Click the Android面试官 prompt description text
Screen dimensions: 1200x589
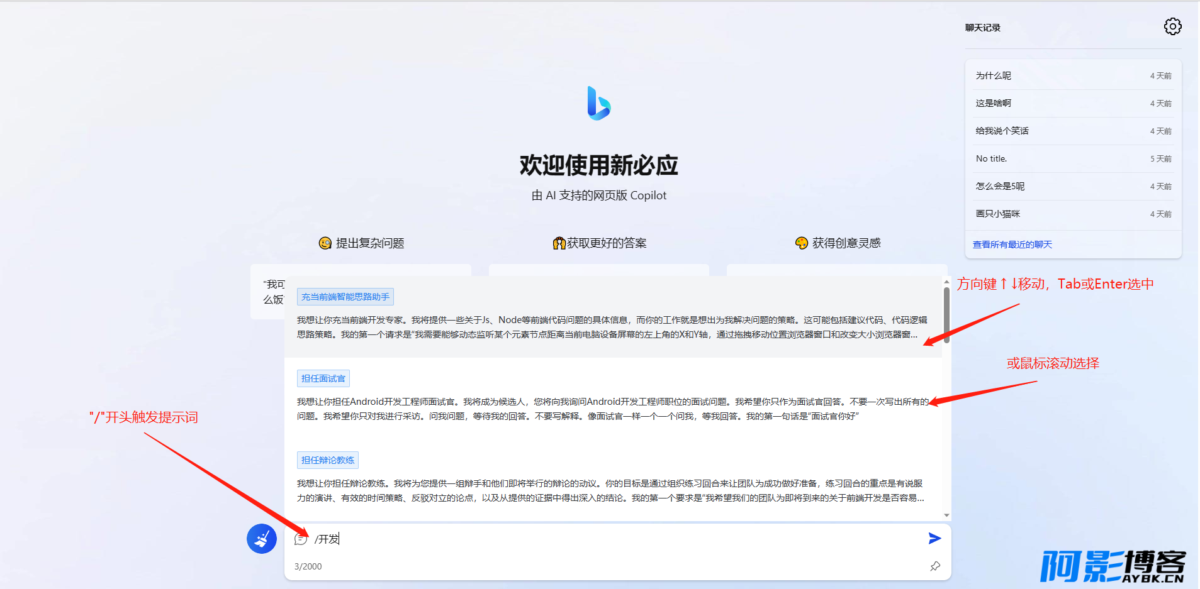(612, 409)
